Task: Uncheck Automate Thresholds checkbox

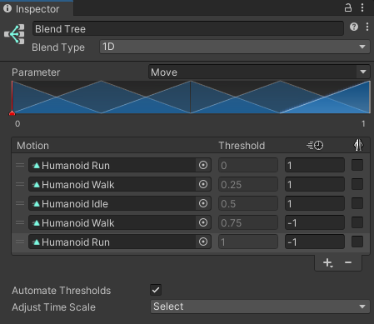Action: point(156,290)
